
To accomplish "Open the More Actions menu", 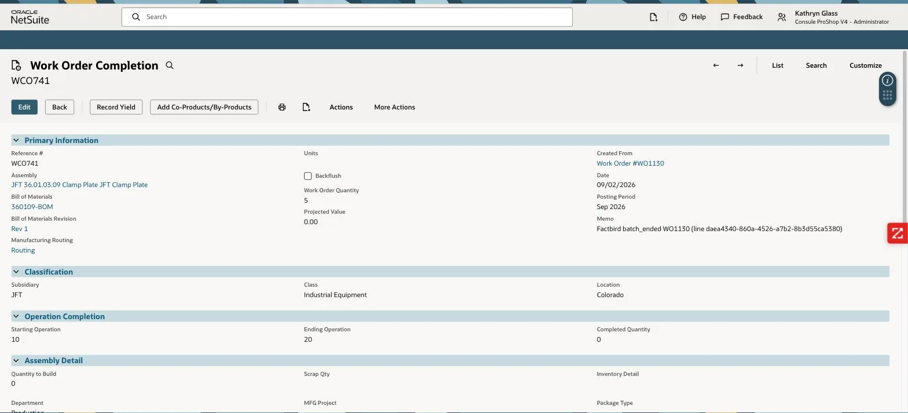I will 394,107.
